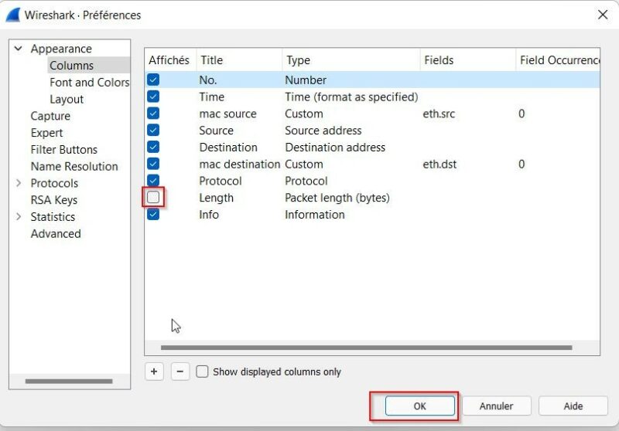619x431 pixels.
Task: Click the 'eth.src' fields cell
Action: pyautogui.click(x=439, y=114)
